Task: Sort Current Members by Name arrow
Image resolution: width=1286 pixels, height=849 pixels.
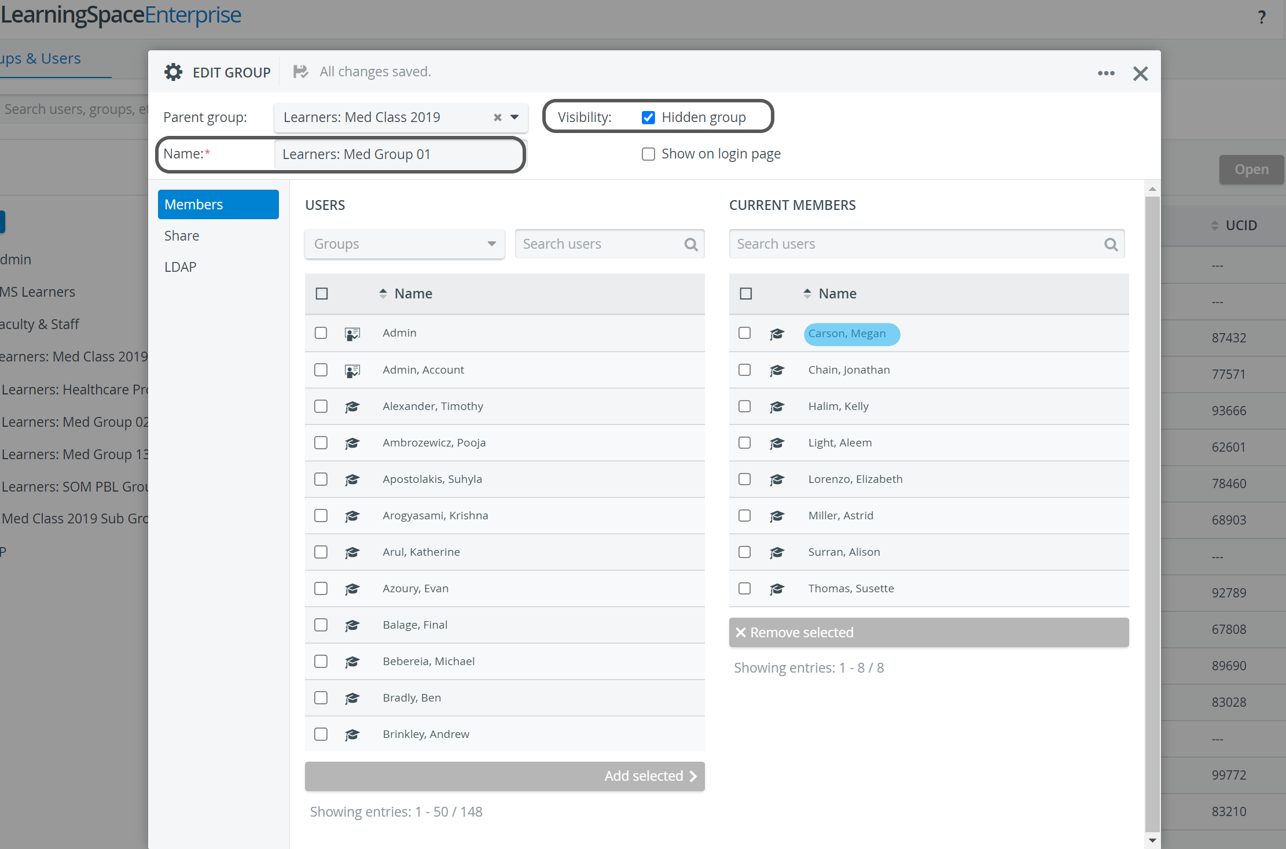Action: coord(807,294)
